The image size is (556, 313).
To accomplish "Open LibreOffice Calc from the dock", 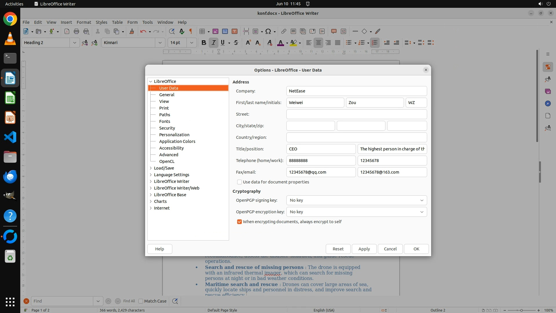I will click(10, 98).
